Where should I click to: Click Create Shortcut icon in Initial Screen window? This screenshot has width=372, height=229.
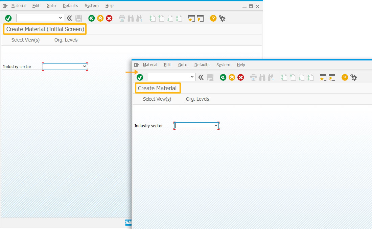(201, 18)
